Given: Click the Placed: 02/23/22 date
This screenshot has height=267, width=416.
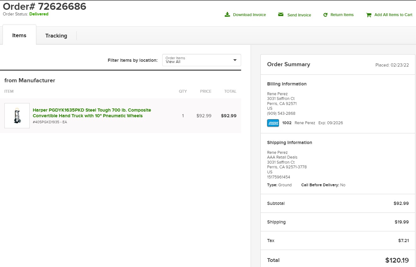Looking at the screenshot, I should tap(392, 65).
